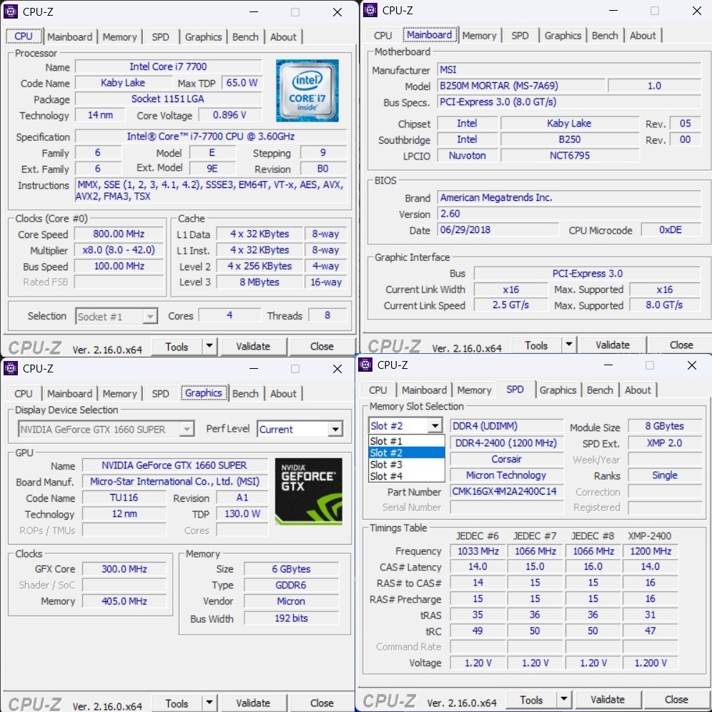Click the CPU-Z icon on the SPD window title bar
The width and height of the screenshot is (712, 712).
coord(366,365)
